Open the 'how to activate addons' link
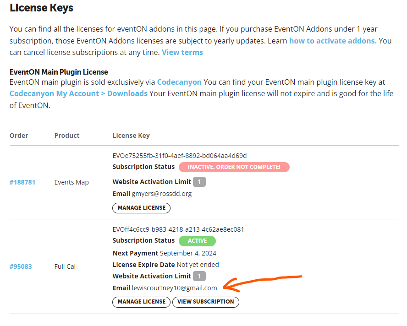Viewport: 407px width, 326px height. (333, 41)
